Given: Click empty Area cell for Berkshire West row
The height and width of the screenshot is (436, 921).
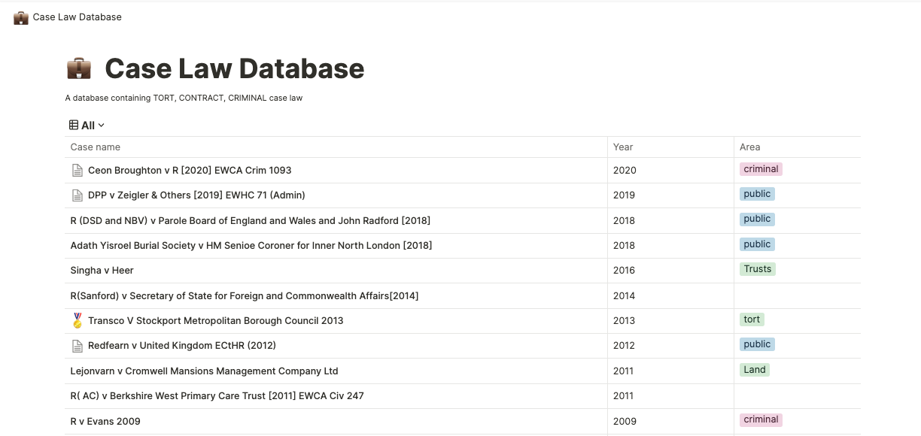Looking at the screenshot, I should (x=797, y=396).
